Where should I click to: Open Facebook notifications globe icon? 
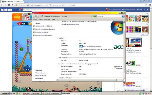pyautogui.click(x=20, y=10)
